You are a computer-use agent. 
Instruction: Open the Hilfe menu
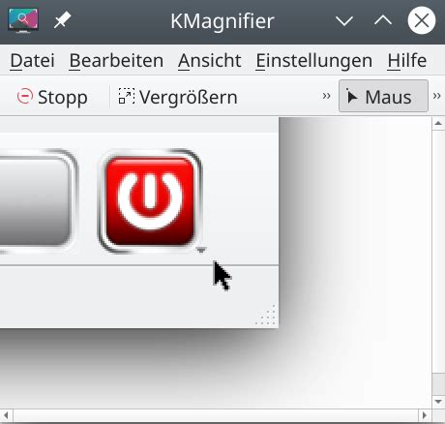pyautogui.click(x=407, y=61)
